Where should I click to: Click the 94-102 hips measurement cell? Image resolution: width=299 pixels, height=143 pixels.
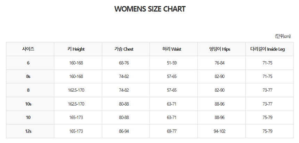[x=220, y=131]
